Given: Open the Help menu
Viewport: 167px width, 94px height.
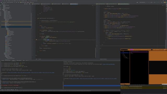Looking at the screenshot, I should (x=26, y=1).
